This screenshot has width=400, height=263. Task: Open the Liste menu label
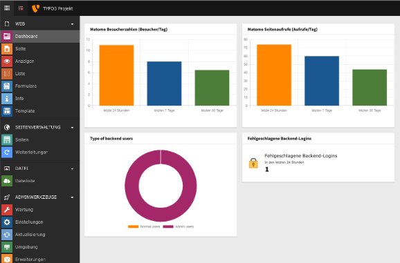click(20, 74)
